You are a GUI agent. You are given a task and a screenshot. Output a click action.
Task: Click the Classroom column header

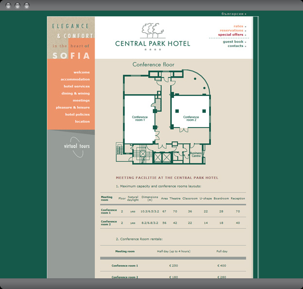coord(190,198)
